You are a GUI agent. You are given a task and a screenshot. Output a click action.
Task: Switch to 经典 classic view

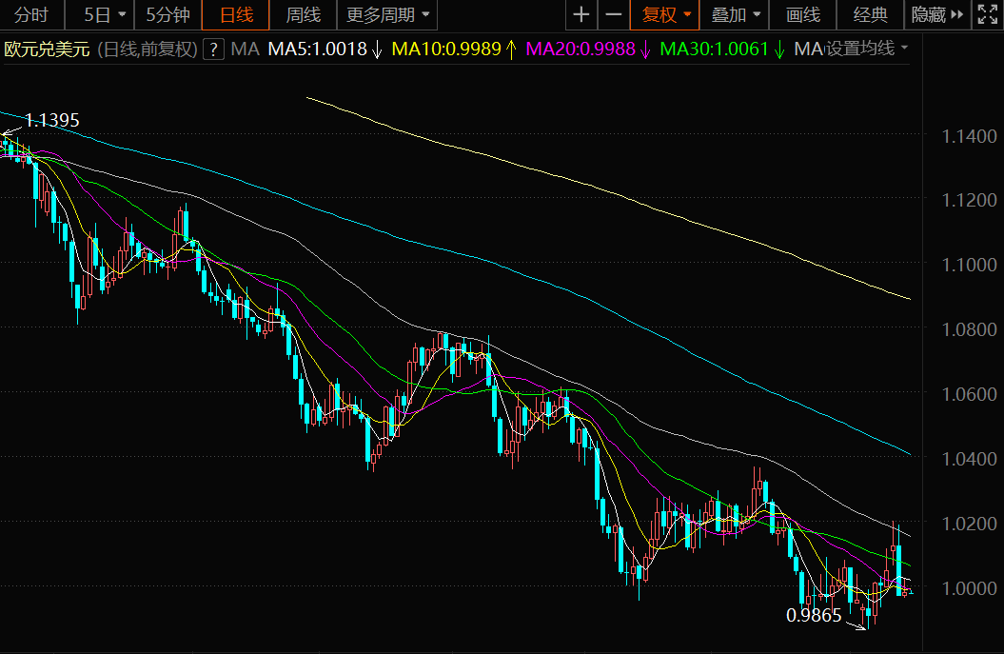click(x=870, y=14)
